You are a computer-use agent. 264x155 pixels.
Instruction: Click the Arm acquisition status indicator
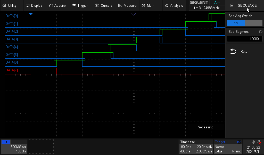pyautogui.click(x=217, y=3)
